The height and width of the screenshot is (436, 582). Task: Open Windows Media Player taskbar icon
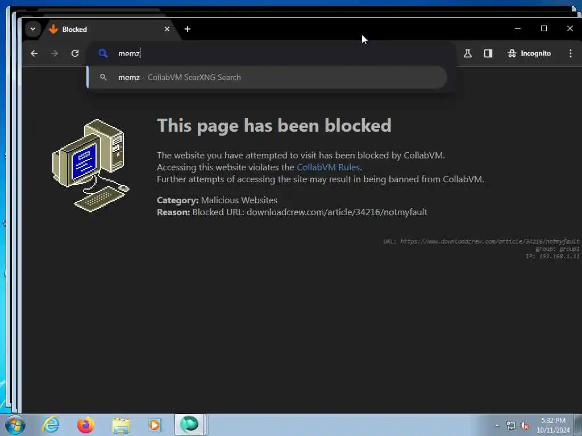(155, 425)
